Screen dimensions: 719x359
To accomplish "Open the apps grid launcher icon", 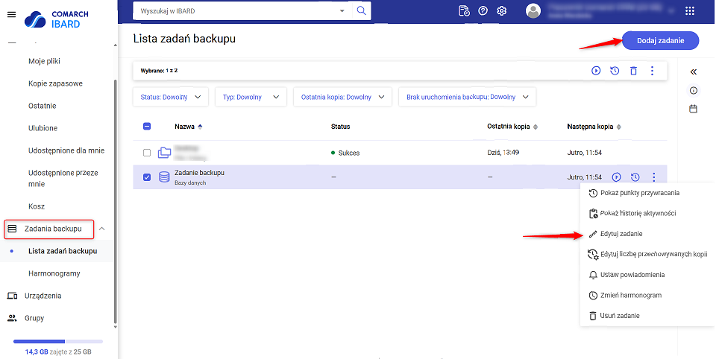I will point(689,11).
